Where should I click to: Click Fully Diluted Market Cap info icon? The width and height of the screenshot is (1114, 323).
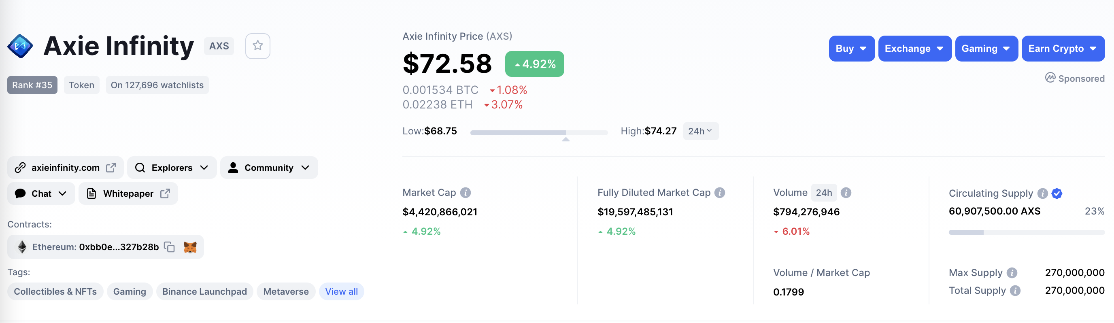[x=720, y=193]
